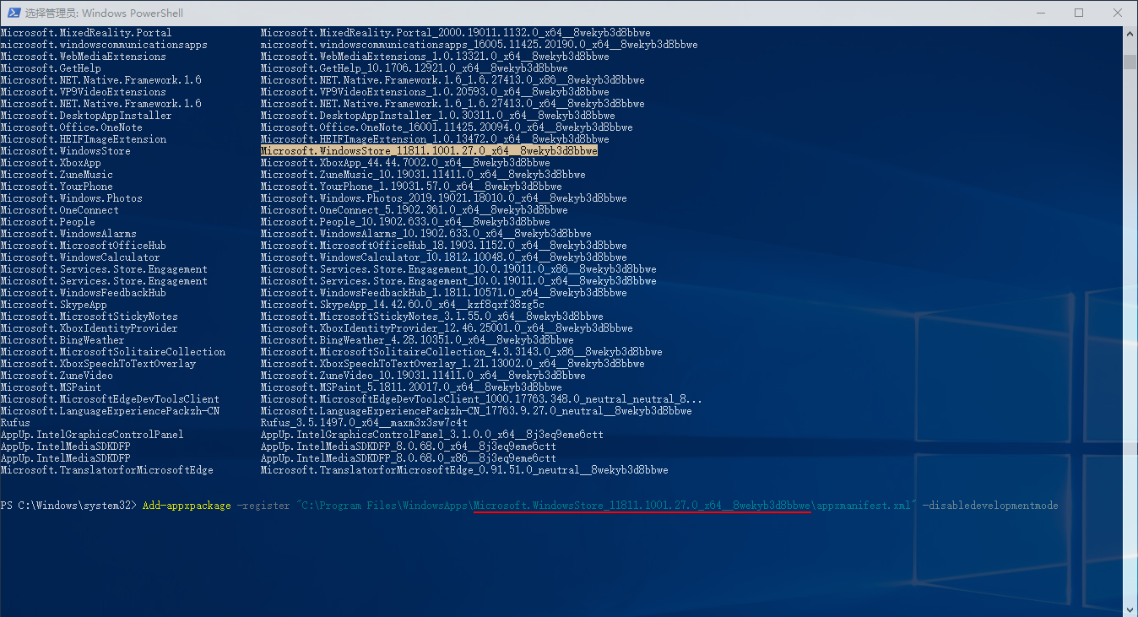Minimize the Windows PowerShell window

click(1040, 13)
